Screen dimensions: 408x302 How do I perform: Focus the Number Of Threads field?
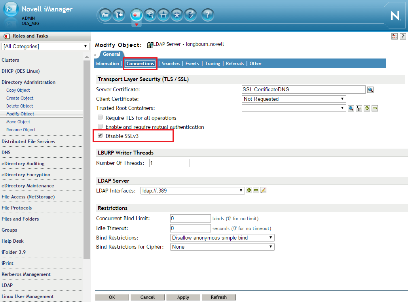click(x=169, y=163)
